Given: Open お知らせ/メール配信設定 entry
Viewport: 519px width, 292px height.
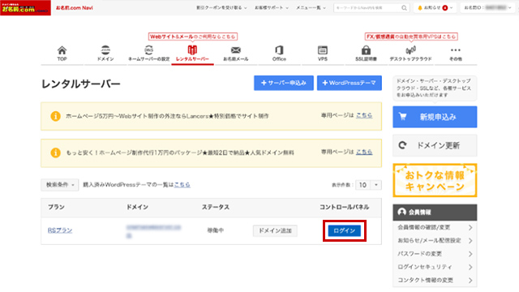Looking at the screenshot, I should pyautogui.click(x=435, y=241).
